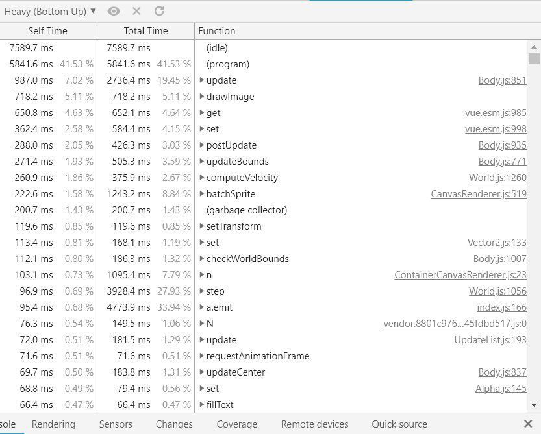Open the Coverage tab
Image resolution: width=541 pixels, height=434 pixels.
coord(236,424)
